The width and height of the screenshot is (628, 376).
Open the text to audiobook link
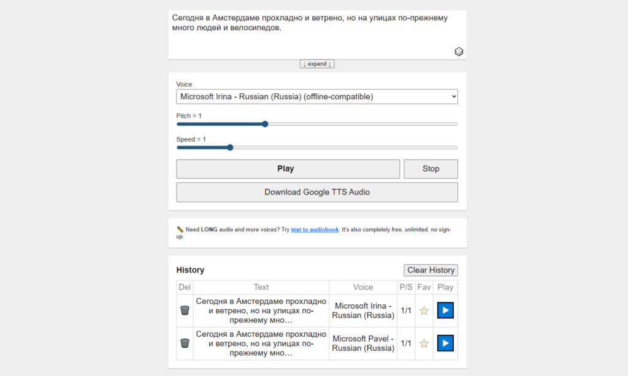point(315,229)
